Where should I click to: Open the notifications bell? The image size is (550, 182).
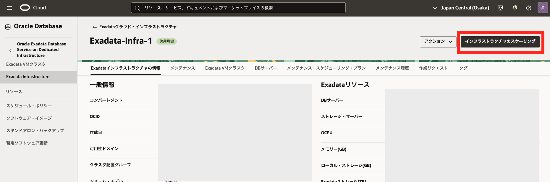click(x=515, y=8)
